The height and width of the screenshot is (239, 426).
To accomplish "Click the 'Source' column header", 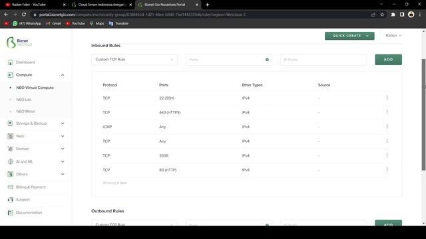I will tap(324, 85).
